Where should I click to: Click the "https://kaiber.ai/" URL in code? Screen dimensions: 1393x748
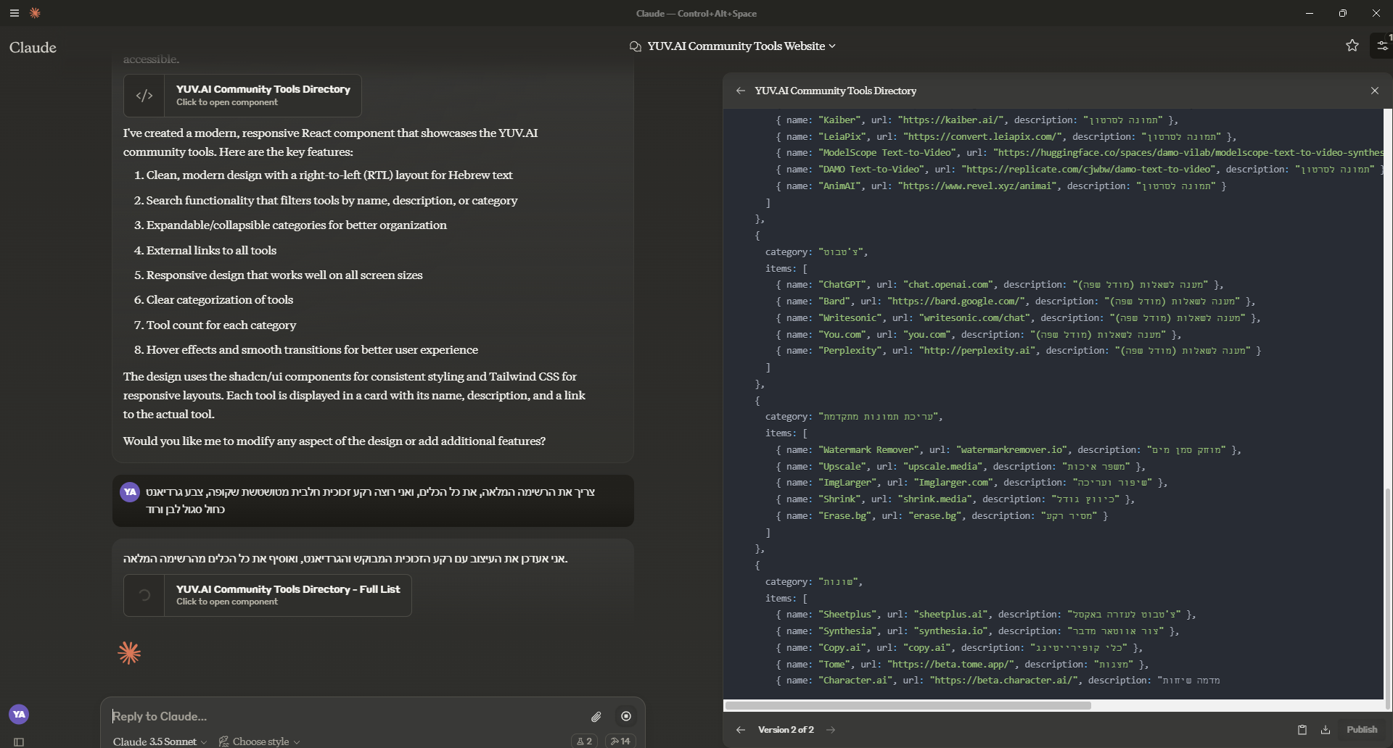950,120
